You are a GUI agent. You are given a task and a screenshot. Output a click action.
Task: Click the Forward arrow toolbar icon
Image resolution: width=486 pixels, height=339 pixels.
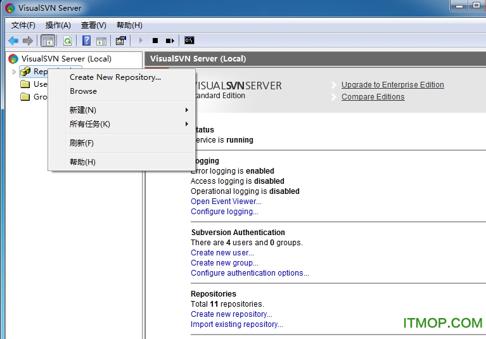coord(28,41)
